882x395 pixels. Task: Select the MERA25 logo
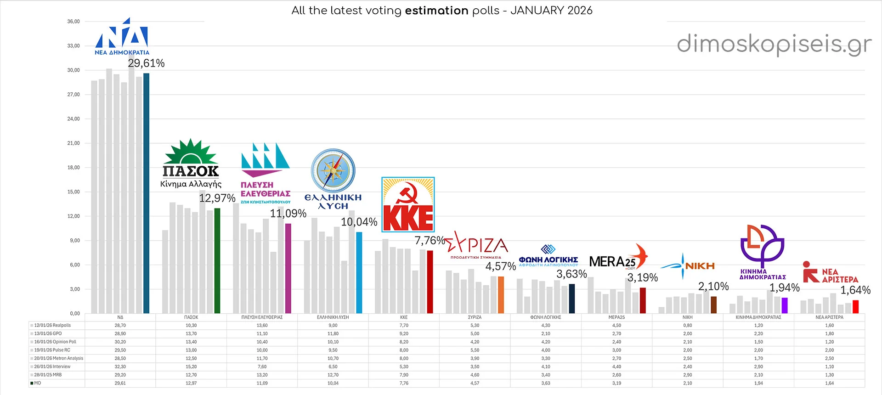(618, 258)
